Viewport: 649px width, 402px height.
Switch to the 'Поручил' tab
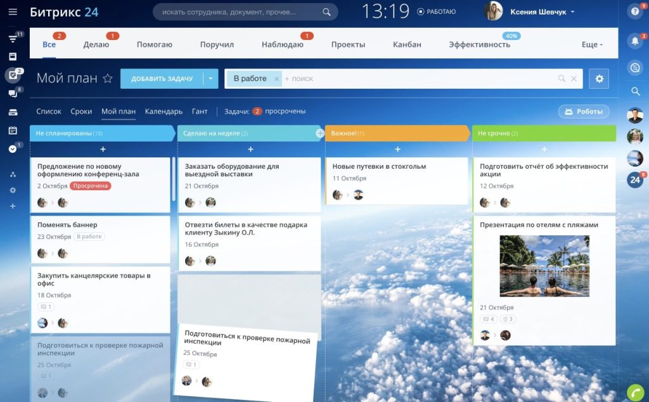(217, 44)
